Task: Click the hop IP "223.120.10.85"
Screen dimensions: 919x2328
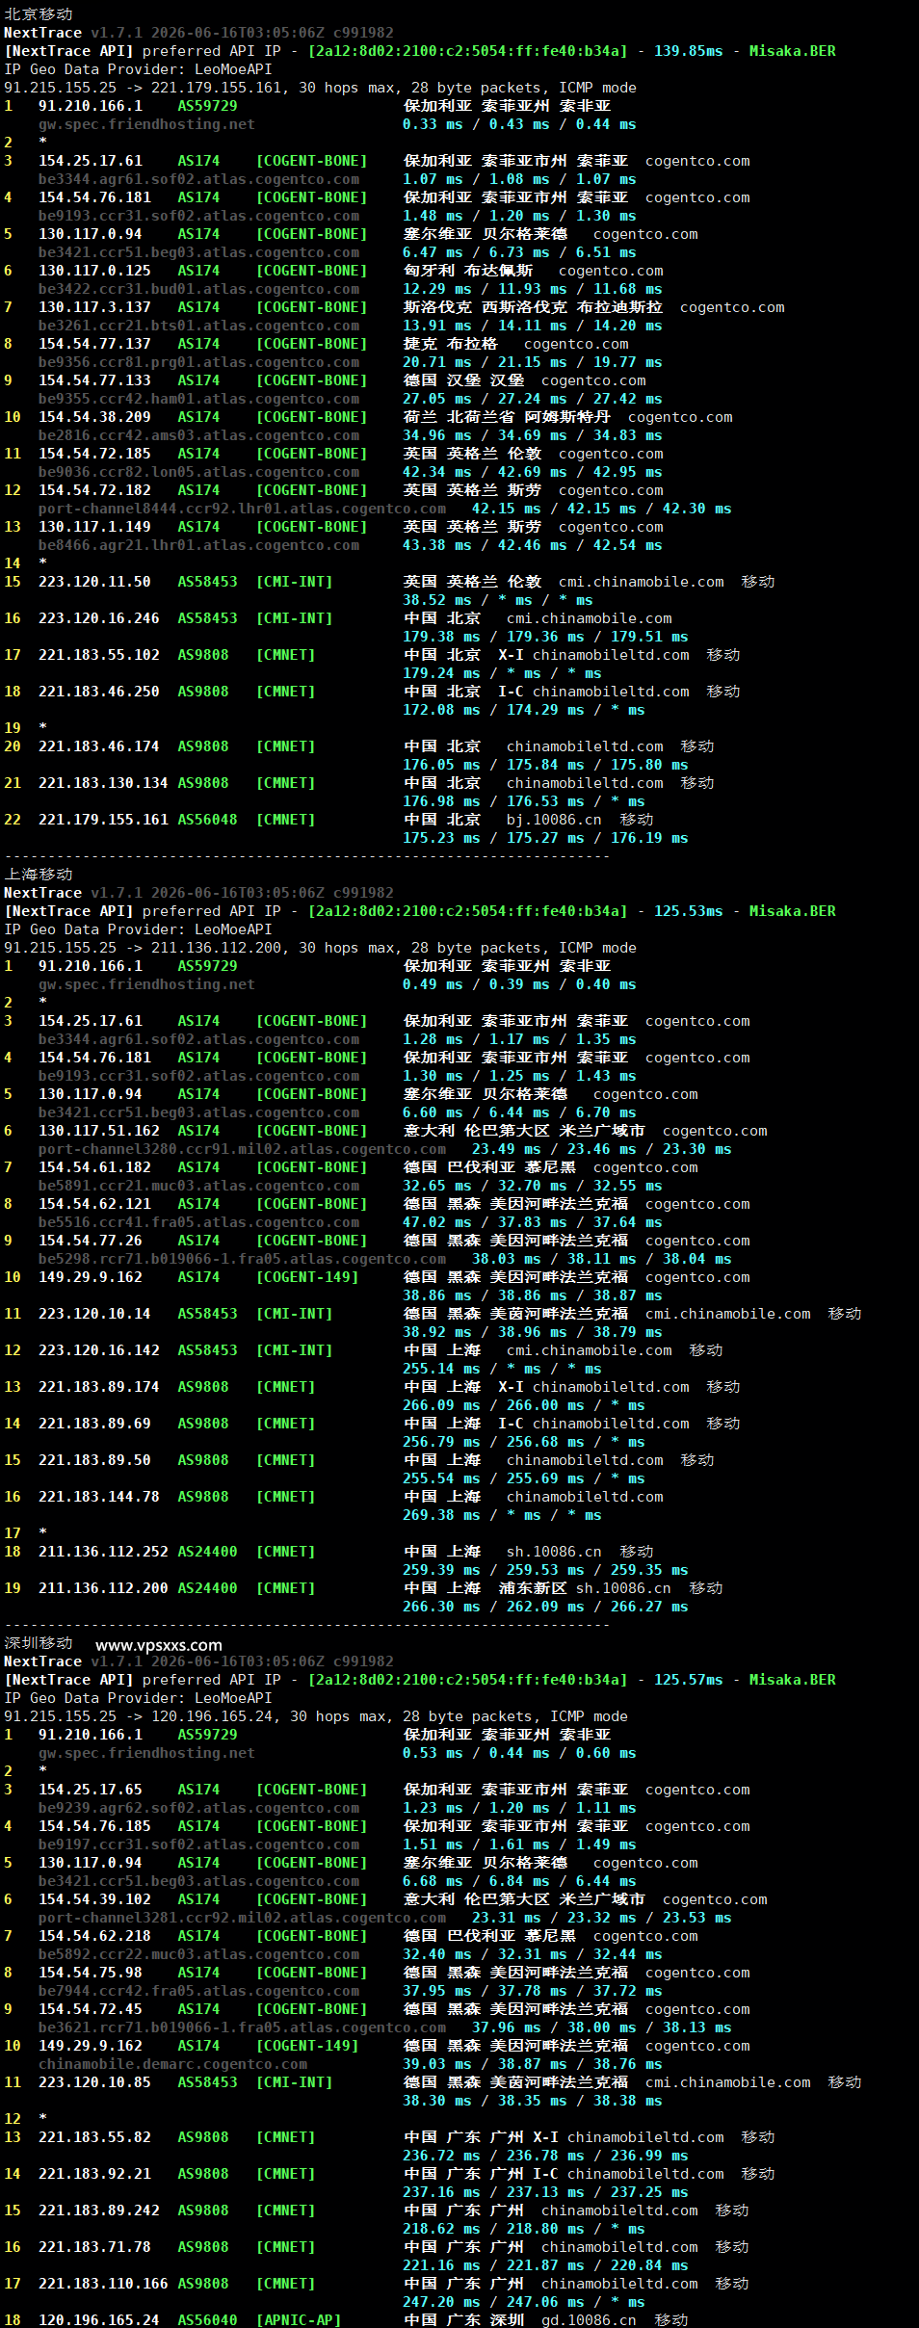Action: (94, 2082)
